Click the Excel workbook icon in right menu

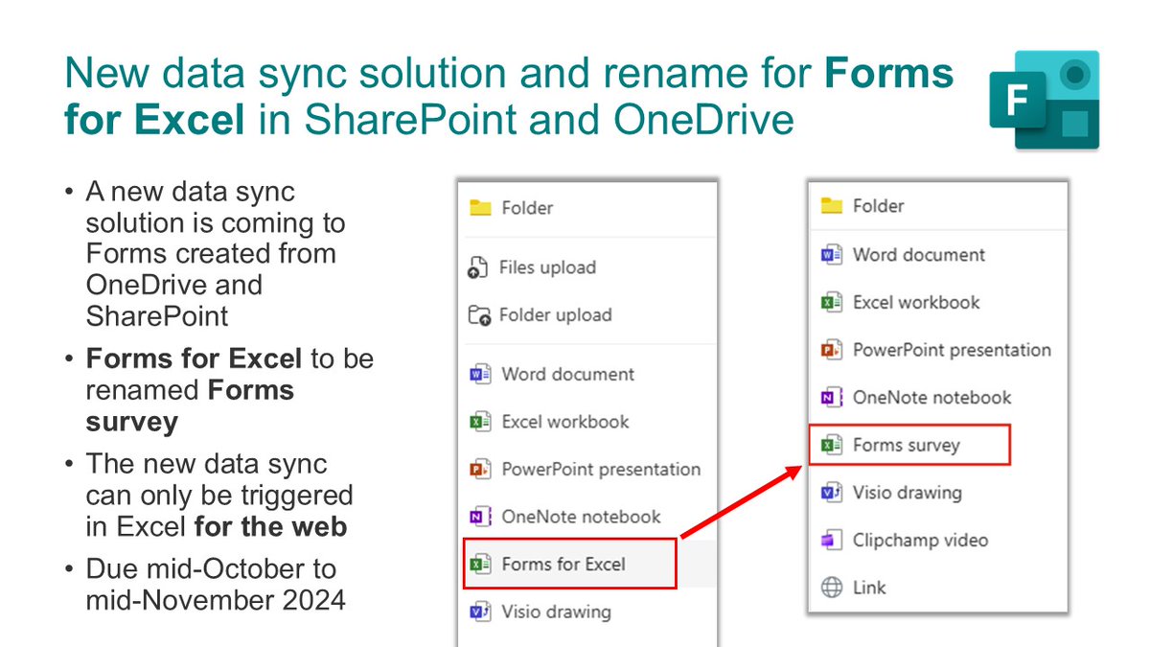tap(831, 303)
